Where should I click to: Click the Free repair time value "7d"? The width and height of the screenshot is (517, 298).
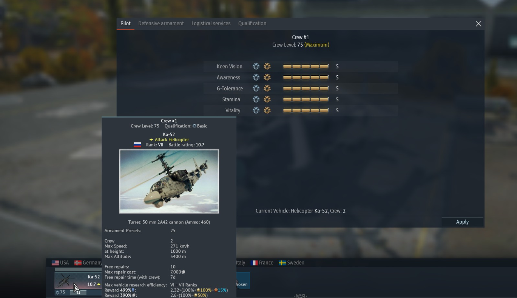tap(173, 277)
